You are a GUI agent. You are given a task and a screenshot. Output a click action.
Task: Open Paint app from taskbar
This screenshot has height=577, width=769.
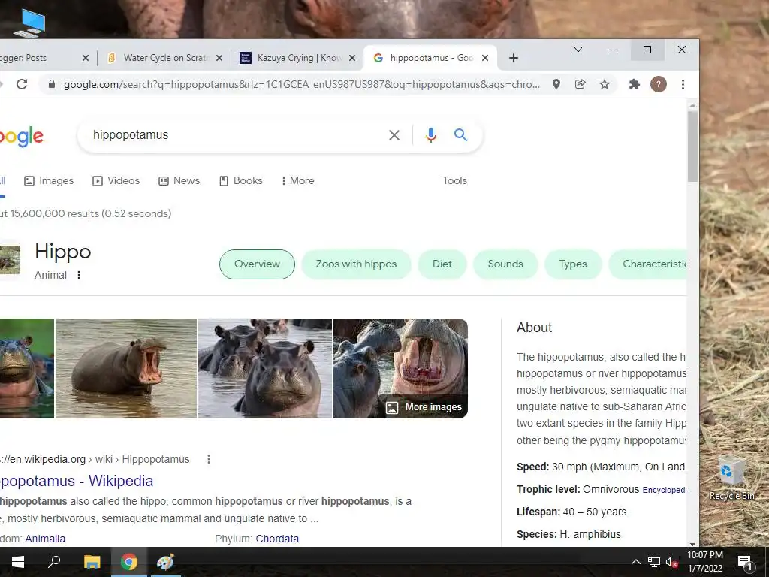coord(165,562)
